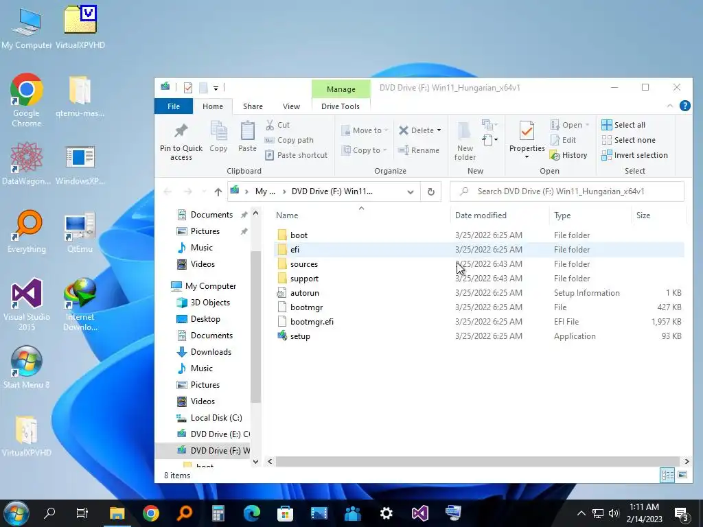This screenshot has height=527, width=703.
Task: Open Customize Quick Access Toolbar dropdown
Action: point(216,89)
